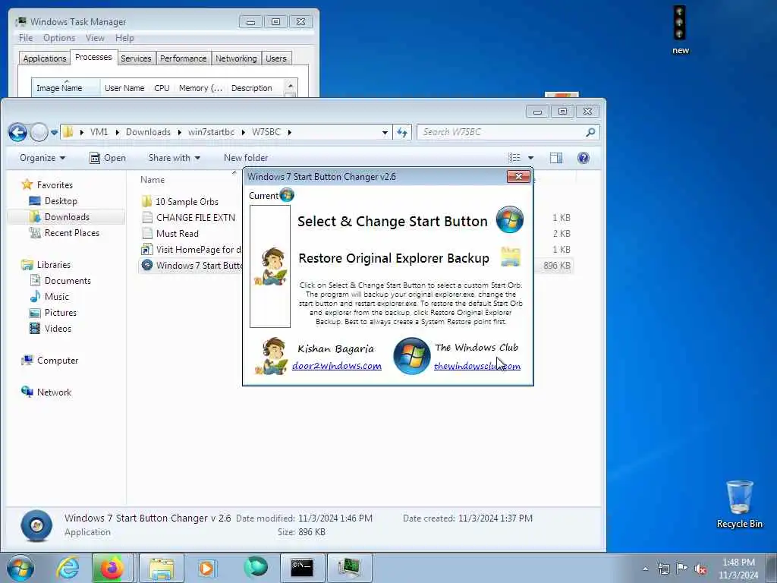Image resolution: width=777 pixels, height=583 pixels.
Task: Click the address bar folder icon
Action: click(68, 132)
